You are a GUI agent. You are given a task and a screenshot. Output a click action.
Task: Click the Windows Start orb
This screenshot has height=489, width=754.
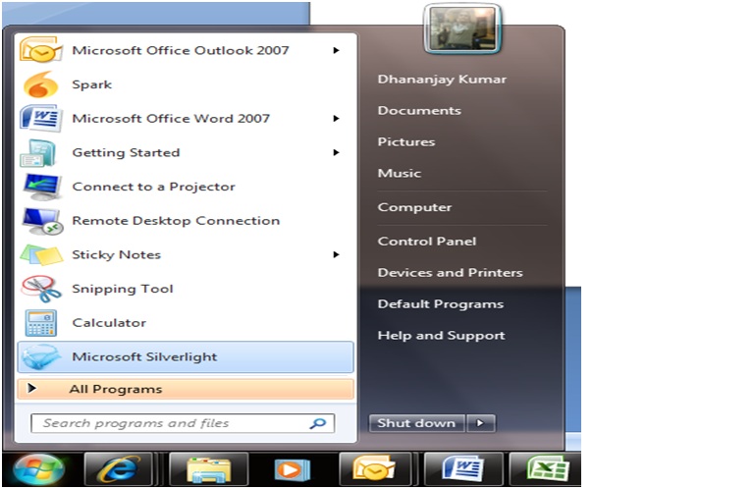click(x=37, y=469)
